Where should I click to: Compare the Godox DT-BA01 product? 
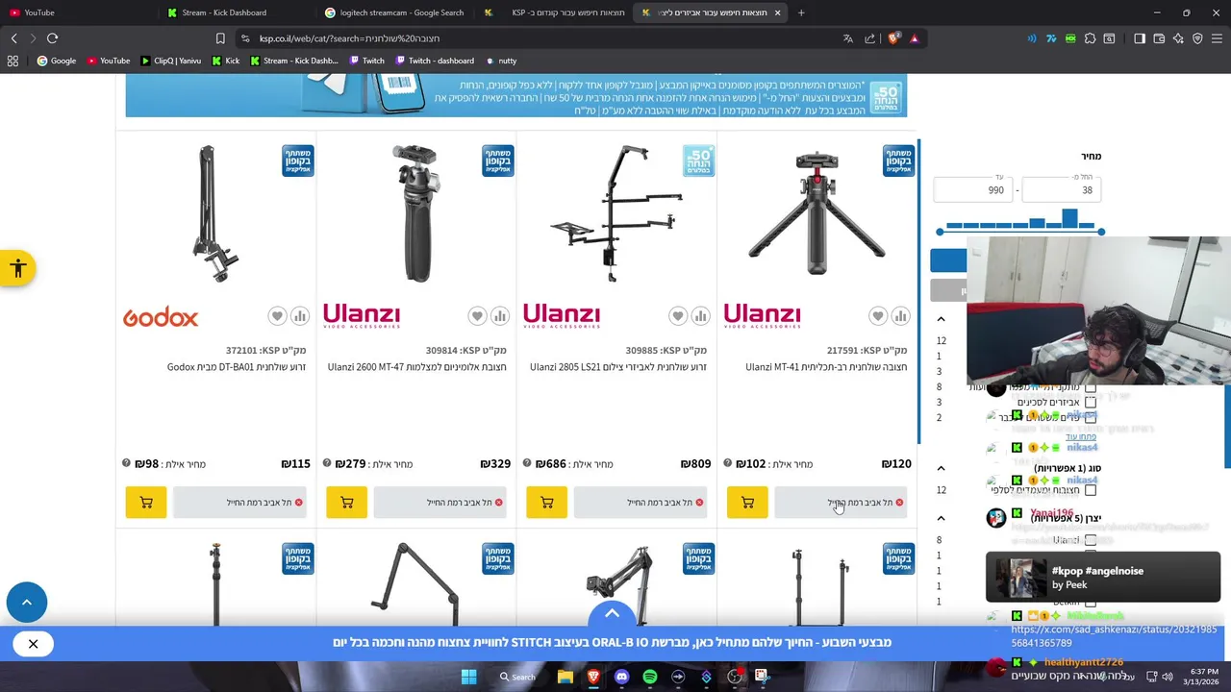(300, 316)
